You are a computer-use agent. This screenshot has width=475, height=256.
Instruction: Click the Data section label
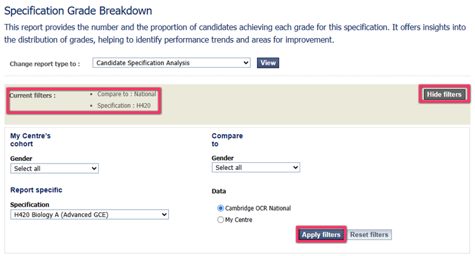point(218,191)
